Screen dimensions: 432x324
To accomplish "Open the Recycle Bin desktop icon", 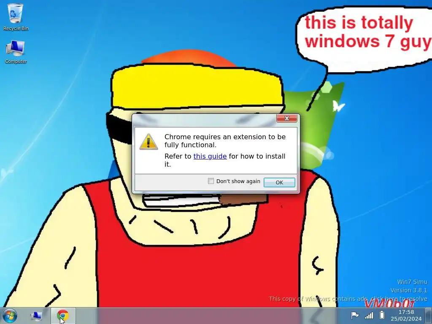I will [16, 16].
